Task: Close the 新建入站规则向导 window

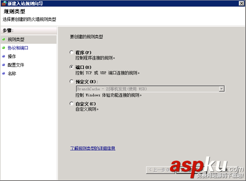Action: [x=241, y=3]
